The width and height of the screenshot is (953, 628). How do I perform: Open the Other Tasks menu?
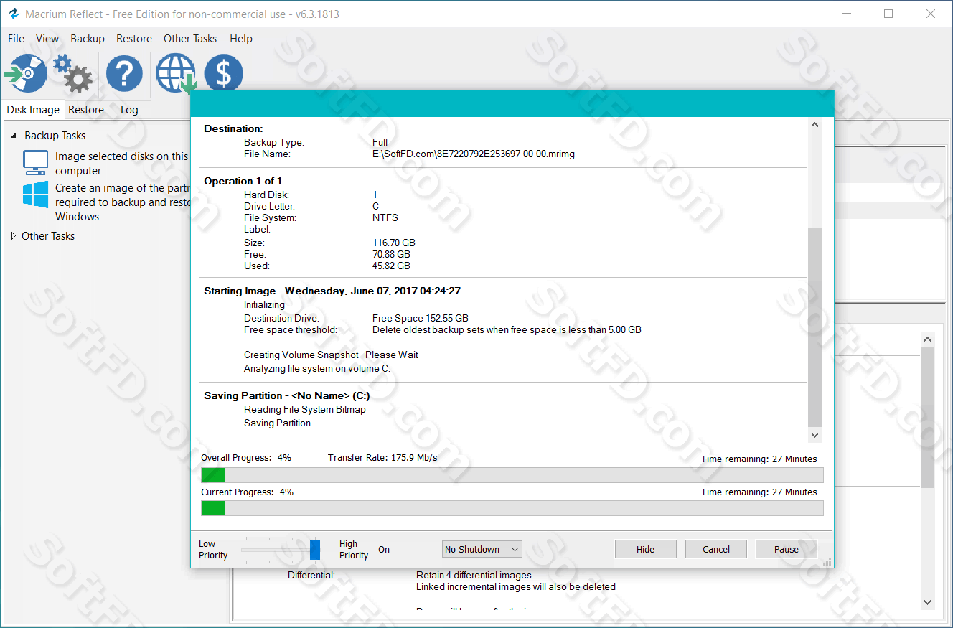pos(190,39)
